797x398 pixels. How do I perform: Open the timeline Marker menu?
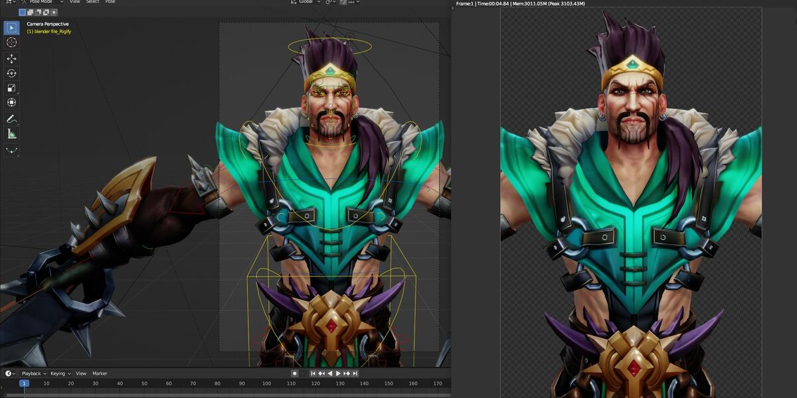tap(100, 373)
